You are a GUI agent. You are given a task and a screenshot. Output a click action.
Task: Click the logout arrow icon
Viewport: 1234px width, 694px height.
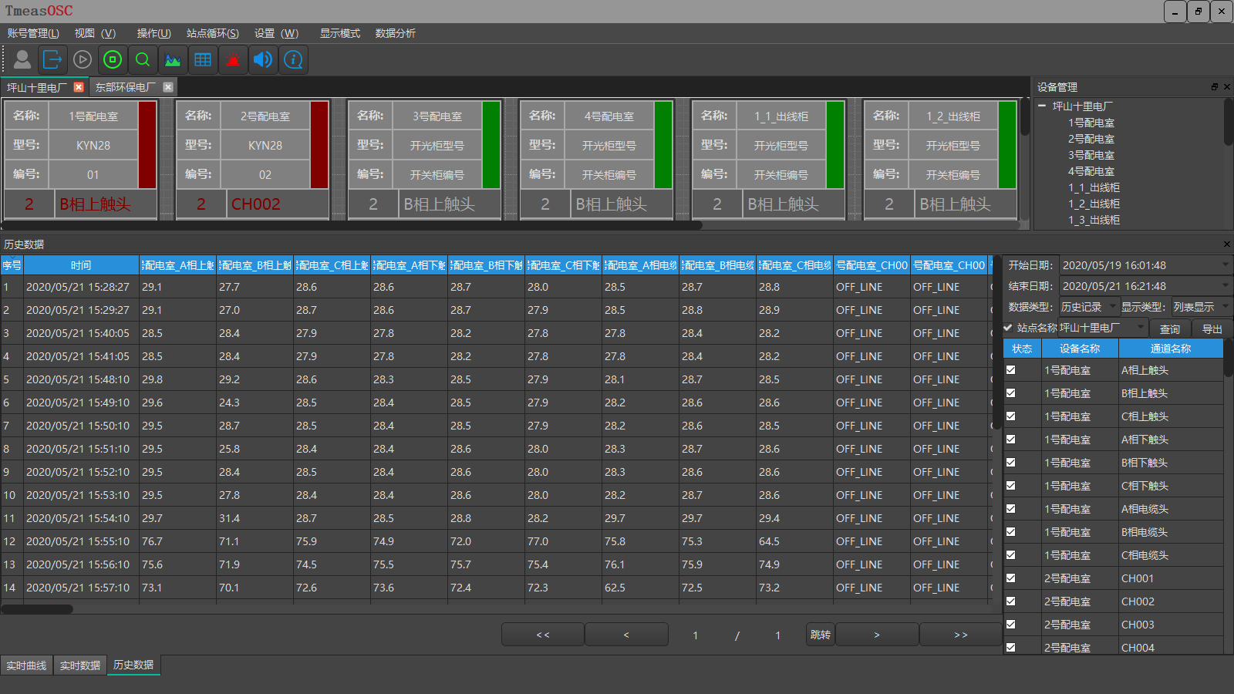[52, 59]
